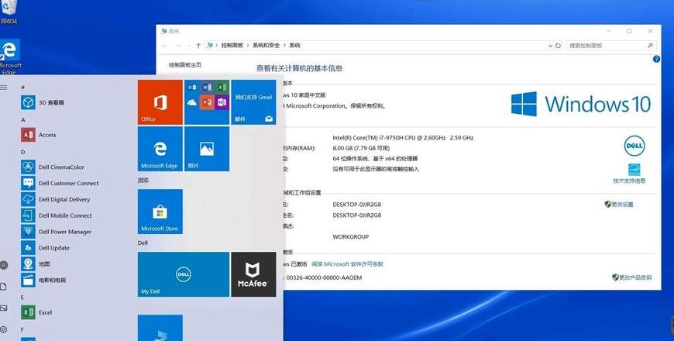Click the user account icon in Start
This screenshot has width=674, height=341.
pyautogui.click(x=4, y=265)
